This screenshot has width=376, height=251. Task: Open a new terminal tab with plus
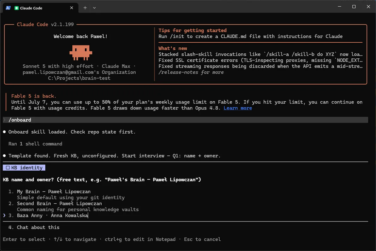85,8
